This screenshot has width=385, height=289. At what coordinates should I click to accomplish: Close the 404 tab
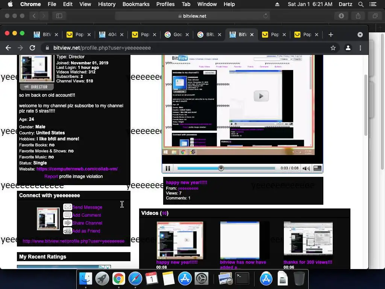click(x=122, y=35)
